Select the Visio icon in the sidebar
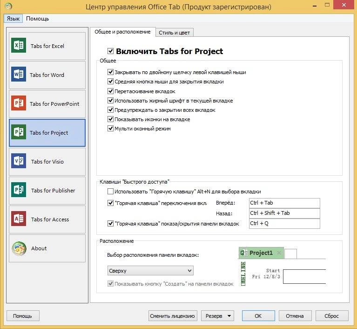 (x=19, y=161)
